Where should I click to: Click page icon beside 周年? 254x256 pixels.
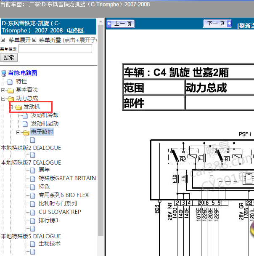(x=33, y=170)
